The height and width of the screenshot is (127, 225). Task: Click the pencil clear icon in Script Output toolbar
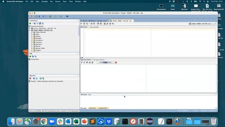pyautogui.click(x=84, y=62)
